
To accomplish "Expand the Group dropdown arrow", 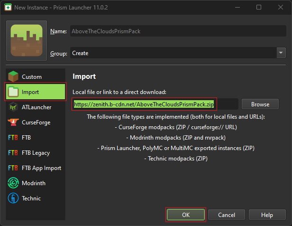I will click(281, 53).
